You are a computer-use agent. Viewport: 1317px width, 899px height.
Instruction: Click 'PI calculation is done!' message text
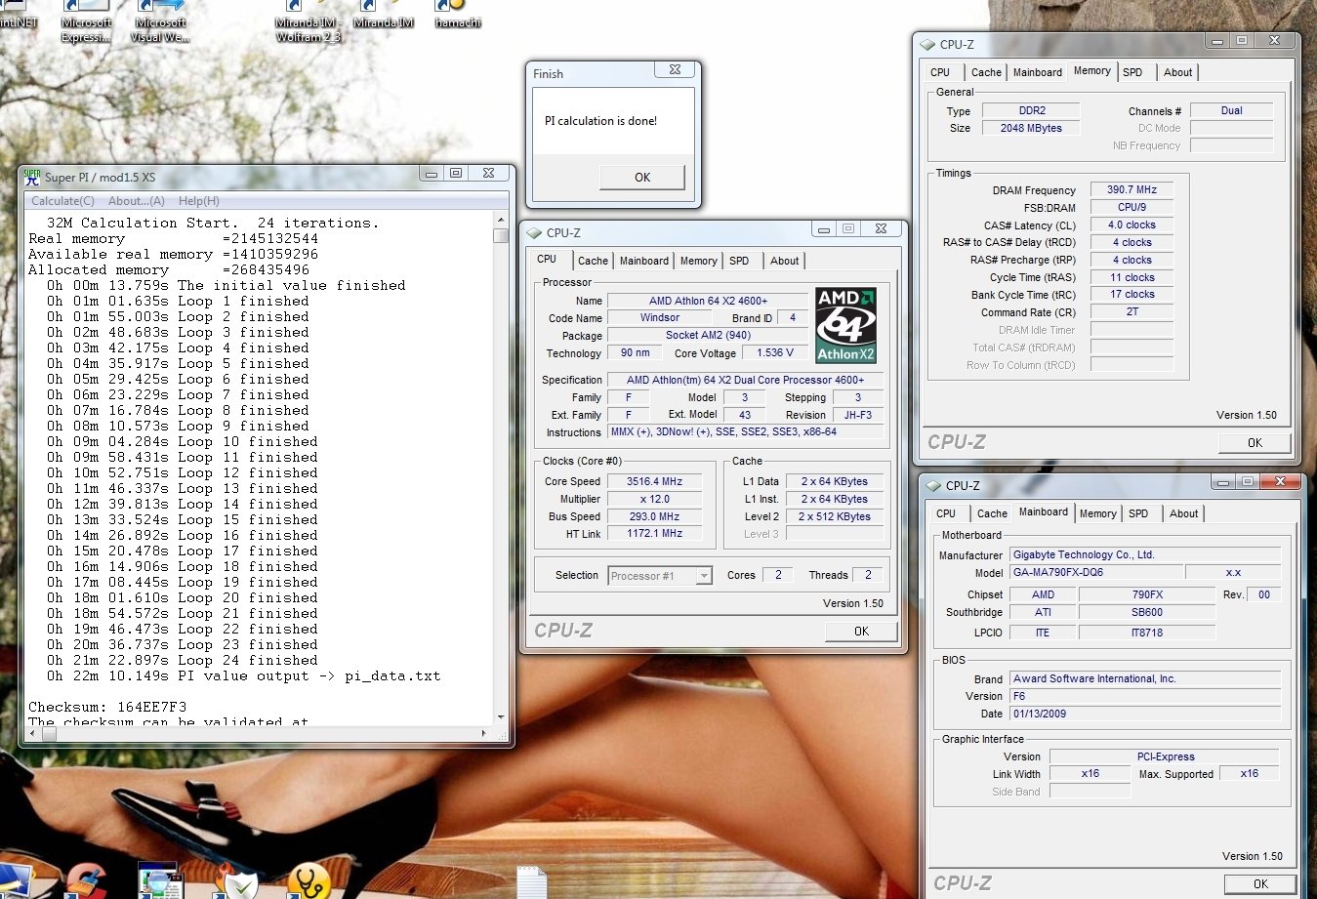coord(600,121)
